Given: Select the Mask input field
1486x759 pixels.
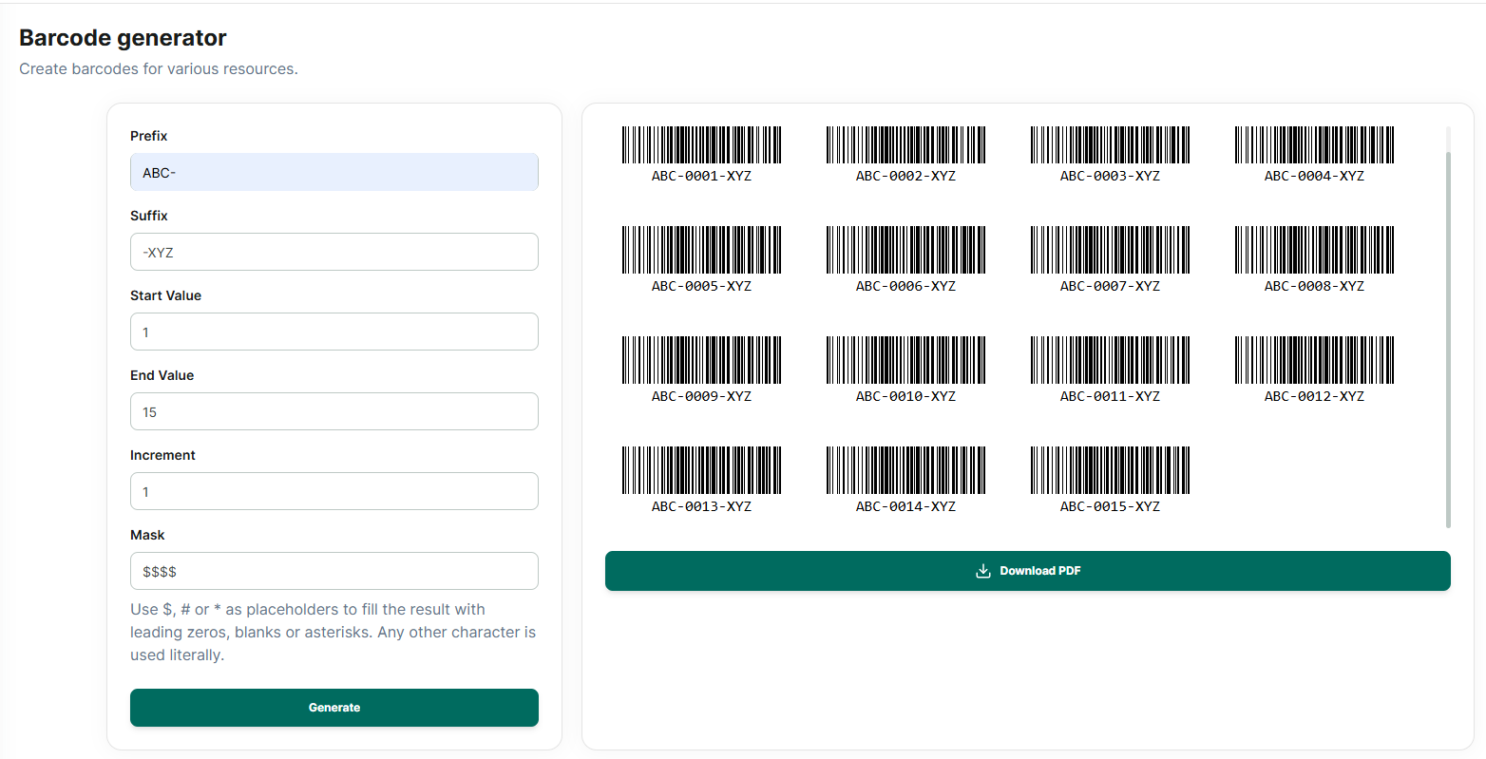Looking at the screenshot, I should pyautogui.click(x=334, y=571).
